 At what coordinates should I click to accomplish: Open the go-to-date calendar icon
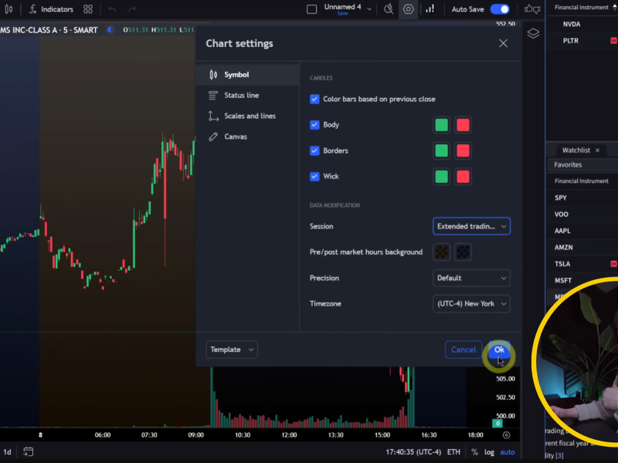(29, 451)
